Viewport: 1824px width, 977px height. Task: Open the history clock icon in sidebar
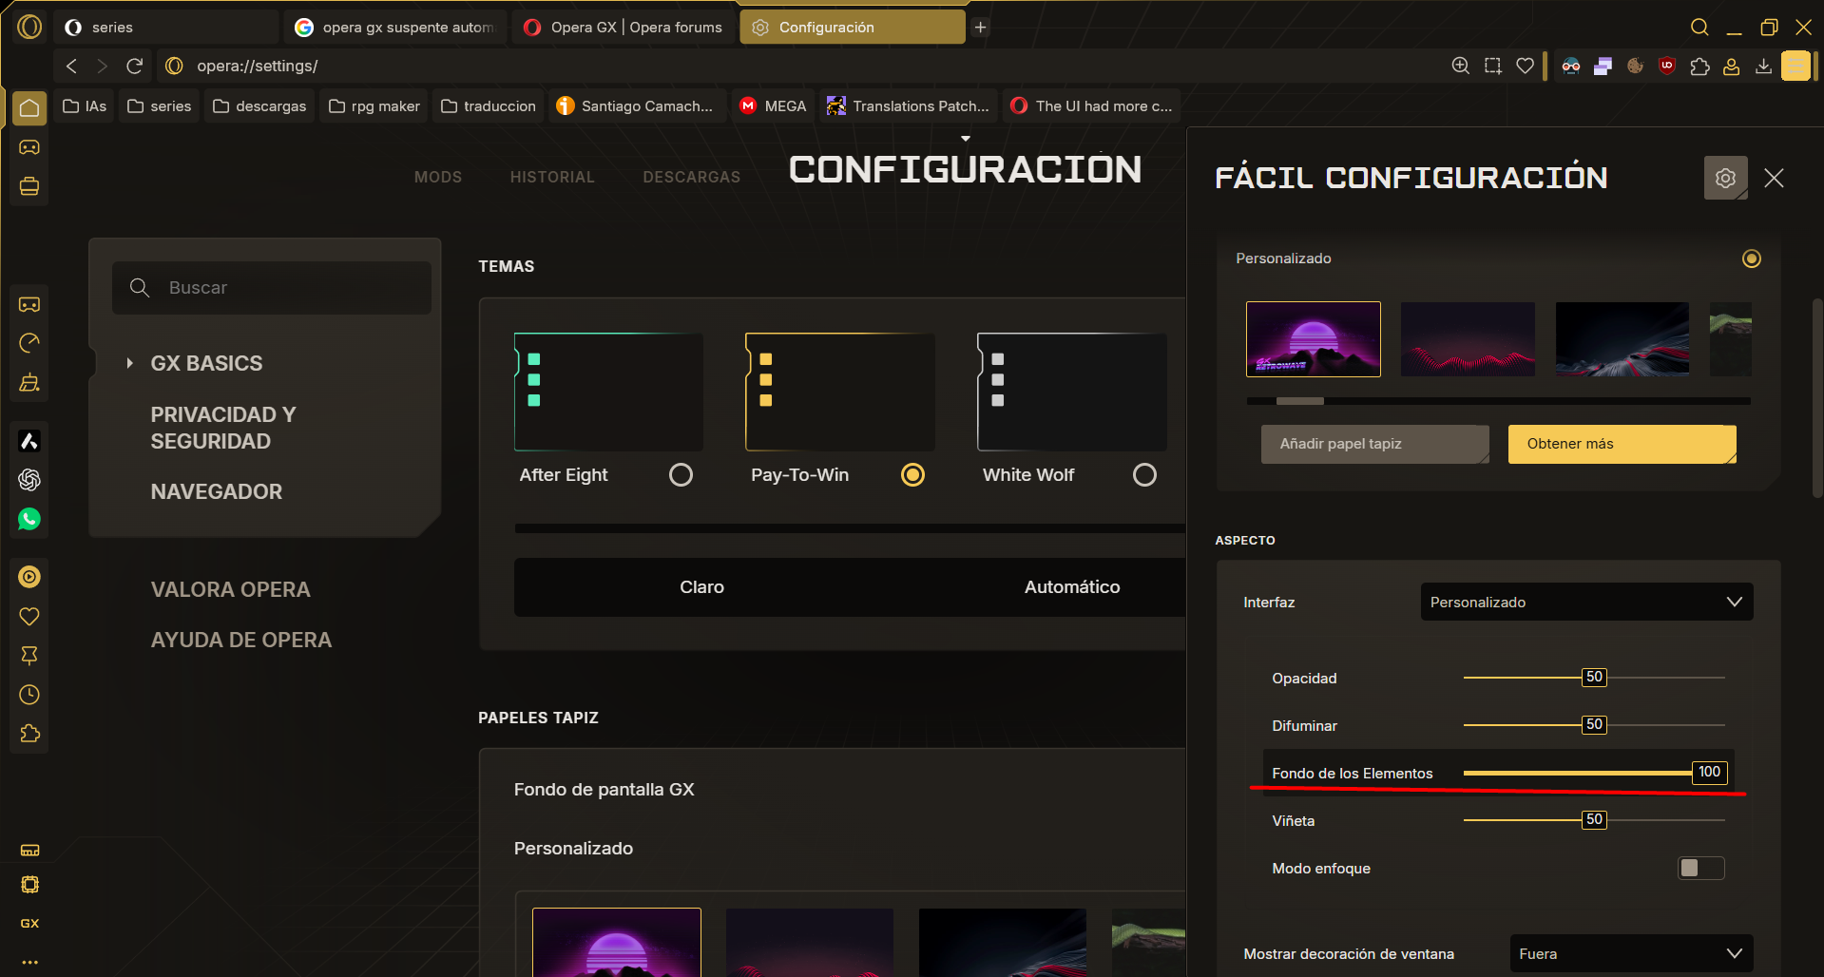(29, 695)
